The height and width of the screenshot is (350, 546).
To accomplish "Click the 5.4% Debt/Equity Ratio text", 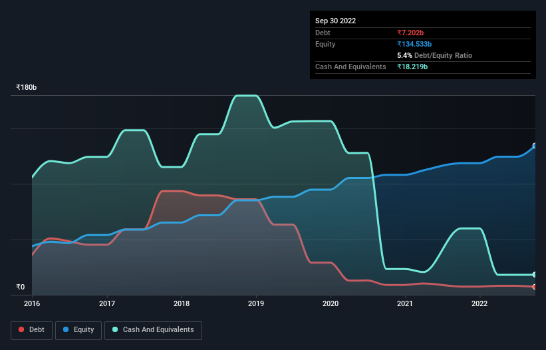I will [x=434, y=55].
